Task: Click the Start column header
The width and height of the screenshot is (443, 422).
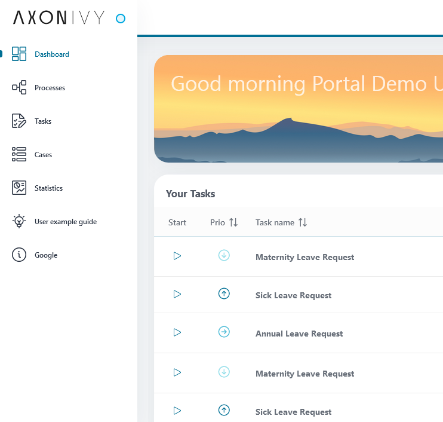Action: 177,222
